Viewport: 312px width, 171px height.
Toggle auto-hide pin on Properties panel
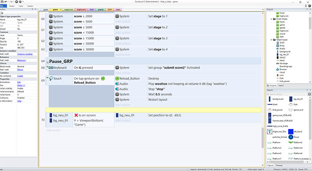(x=32, y=9)
